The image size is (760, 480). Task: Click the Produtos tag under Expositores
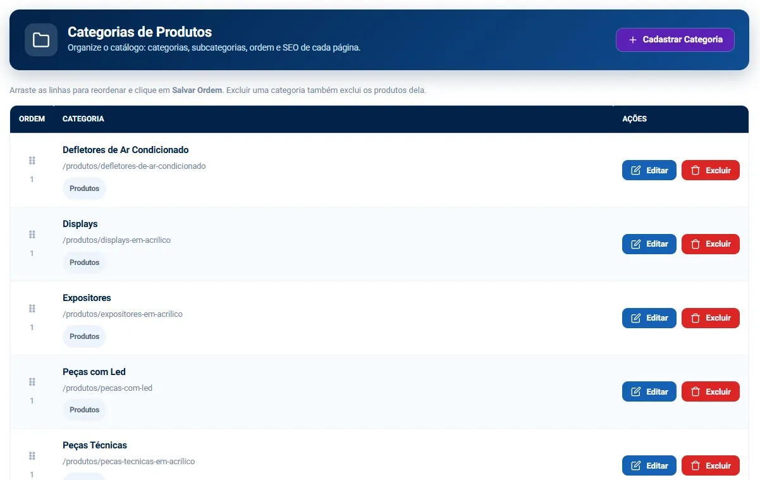[84, 336]
